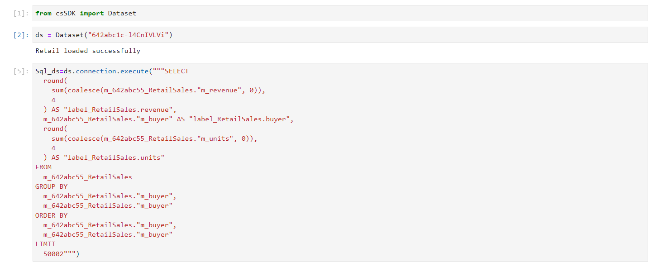Place cursor on the ORDER BY keyword
This screenshot has height=267, width=654.
pyautogui.click(x=51, y=215)
